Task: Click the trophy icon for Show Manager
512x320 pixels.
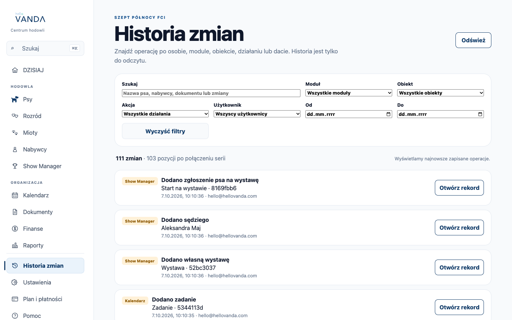Action: (15, 166)
